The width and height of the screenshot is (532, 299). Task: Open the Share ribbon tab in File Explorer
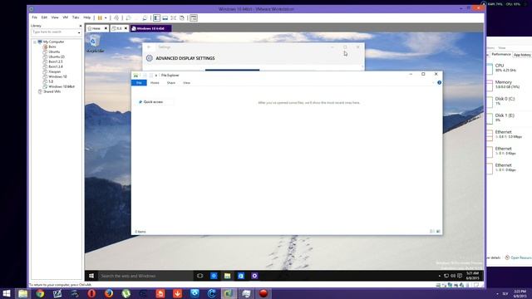click(171, 83)
